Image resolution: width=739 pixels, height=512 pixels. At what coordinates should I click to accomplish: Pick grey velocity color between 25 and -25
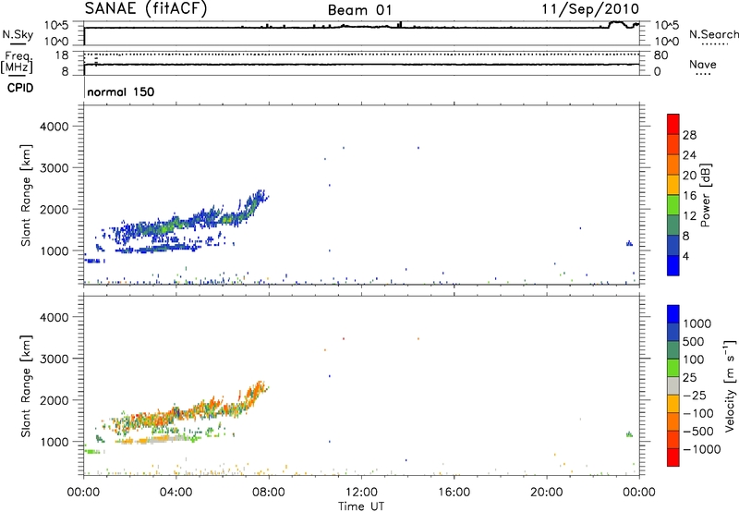(x=673, y=386)
